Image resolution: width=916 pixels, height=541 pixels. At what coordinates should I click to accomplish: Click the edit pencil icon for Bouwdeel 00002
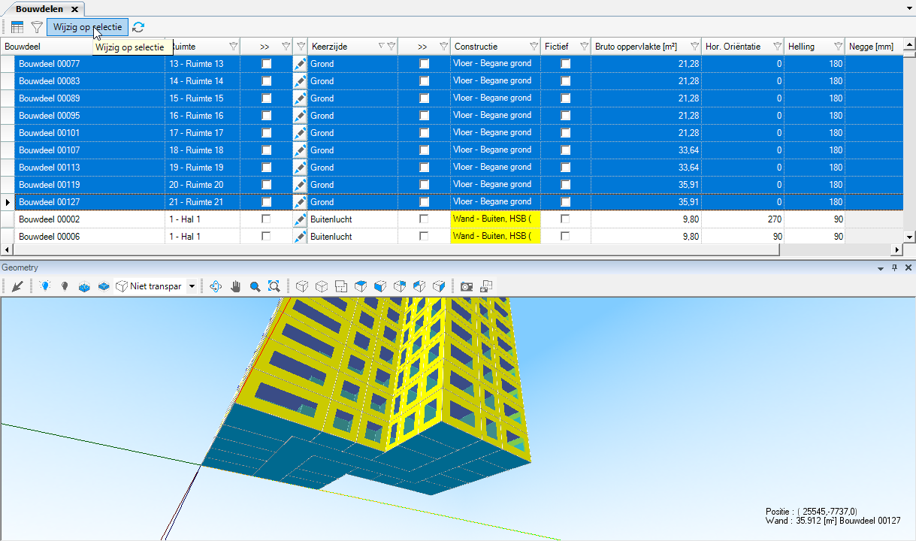pos(300,219)
